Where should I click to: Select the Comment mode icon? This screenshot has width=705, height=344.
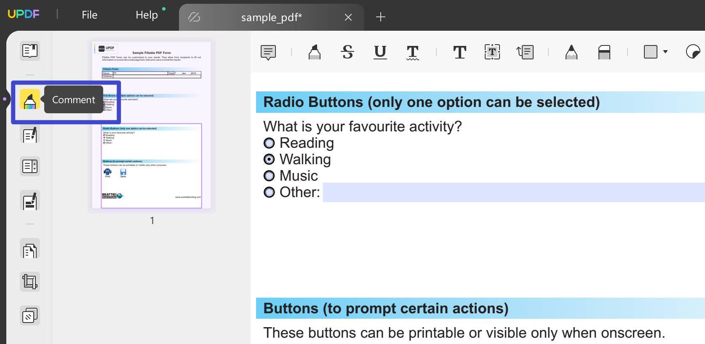pyautogui.click(x=30, y=100)
